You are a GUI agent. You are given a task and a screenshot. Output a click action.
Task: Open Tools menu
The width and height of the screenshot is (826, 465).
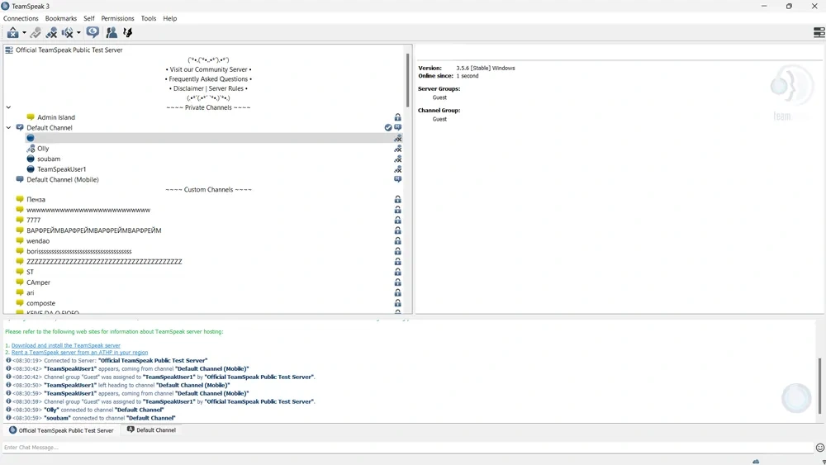[x=149, y=18]
